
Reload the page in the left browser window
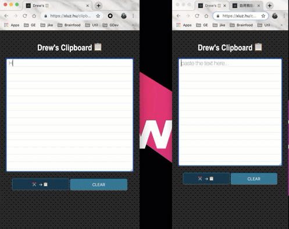[25, 16]
